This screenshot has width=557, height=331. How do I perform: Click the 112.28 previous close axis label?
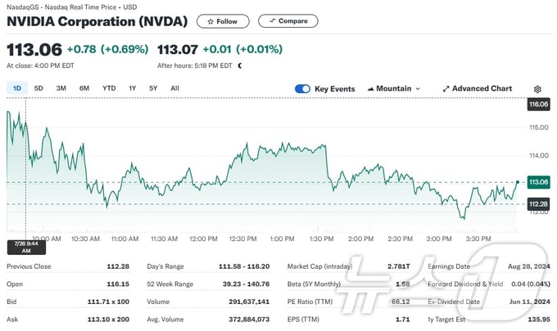[538, 204]
